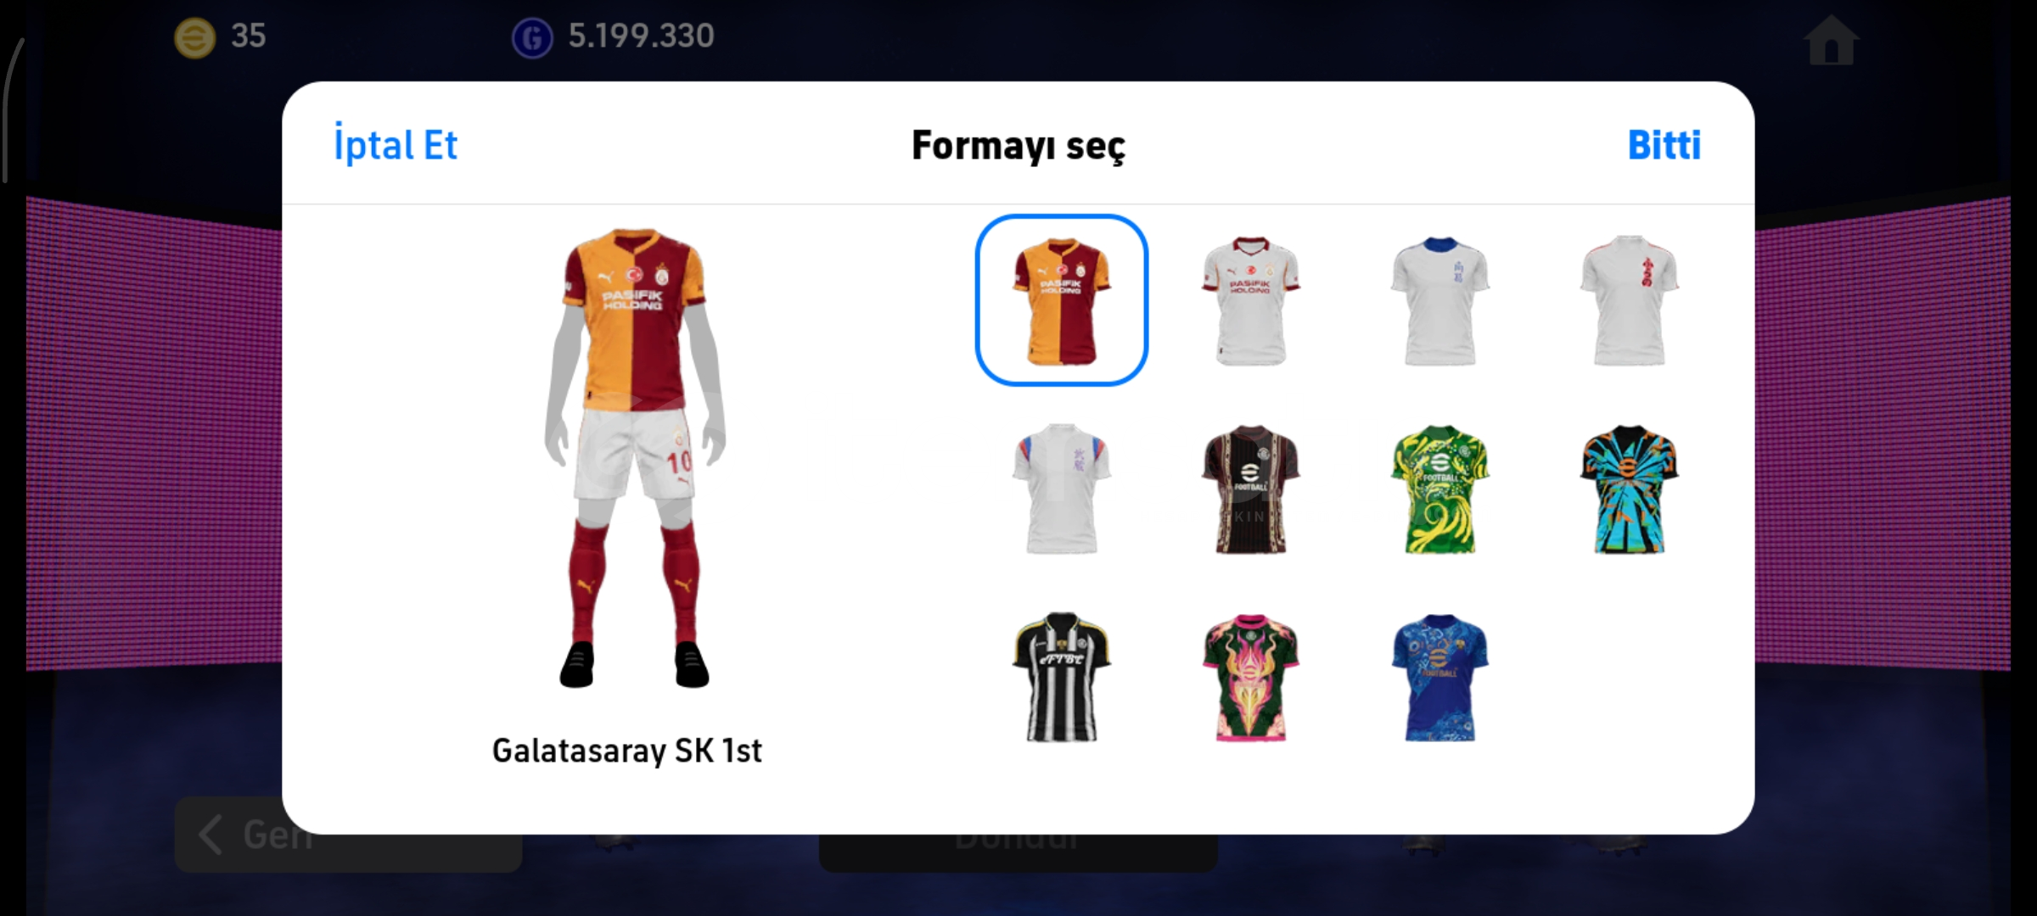Choose the blue patterned eFootball kit
Viewport: 2037px width, 916px height.
[x=1439, y=677]
